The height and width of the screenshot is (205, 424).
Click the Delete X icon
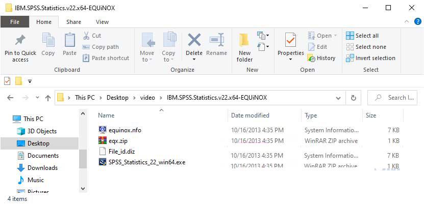(194, 40)
